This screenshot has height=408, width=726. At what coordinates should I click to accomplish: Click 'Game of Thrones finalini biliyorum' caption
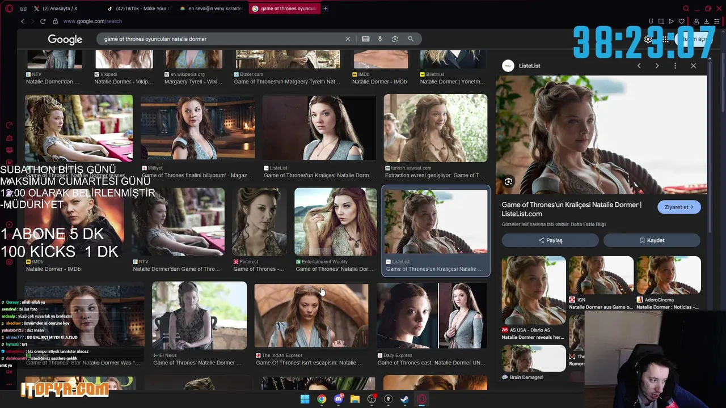click(x=197, y=176)
